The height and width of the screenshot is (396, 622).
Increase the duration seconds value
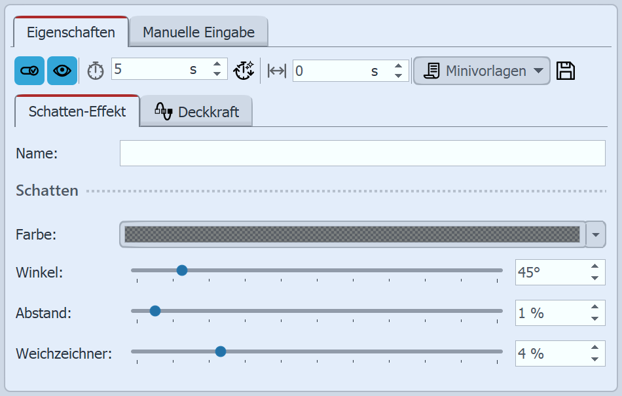pos(217,65)
